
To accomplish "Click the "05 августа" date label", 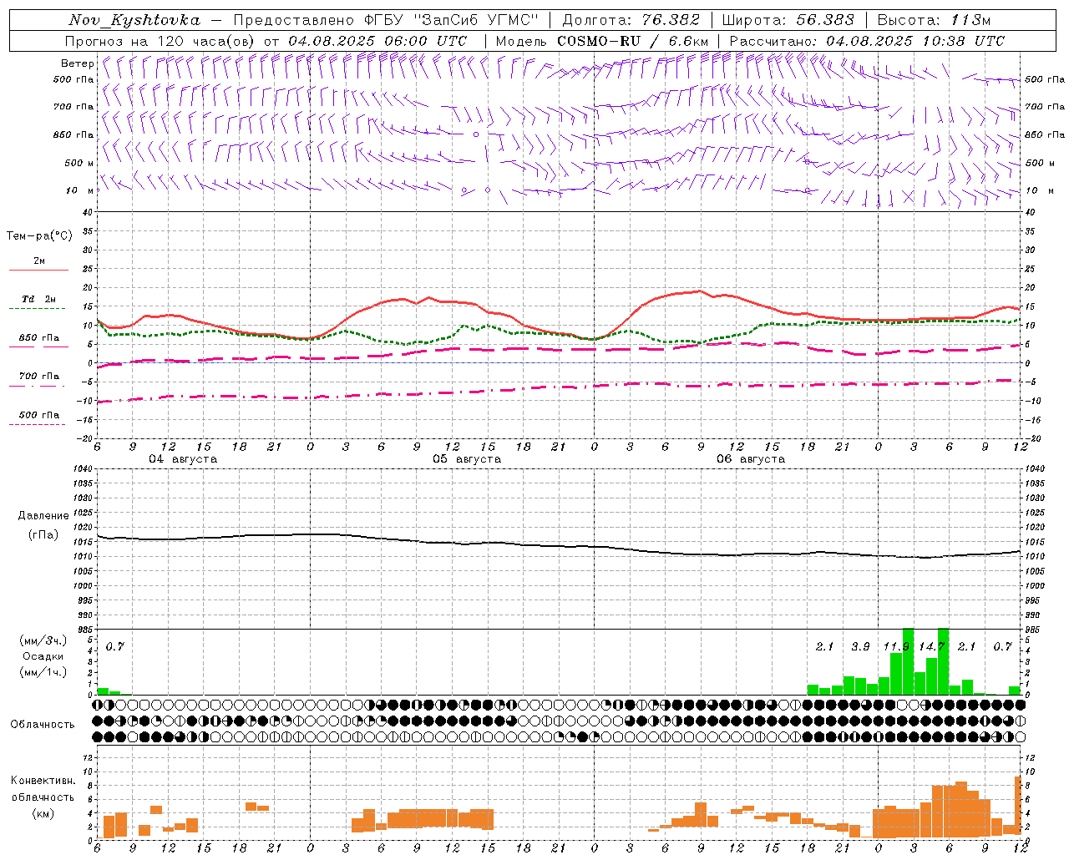I will pyautogui.click(x=467, y=459).
